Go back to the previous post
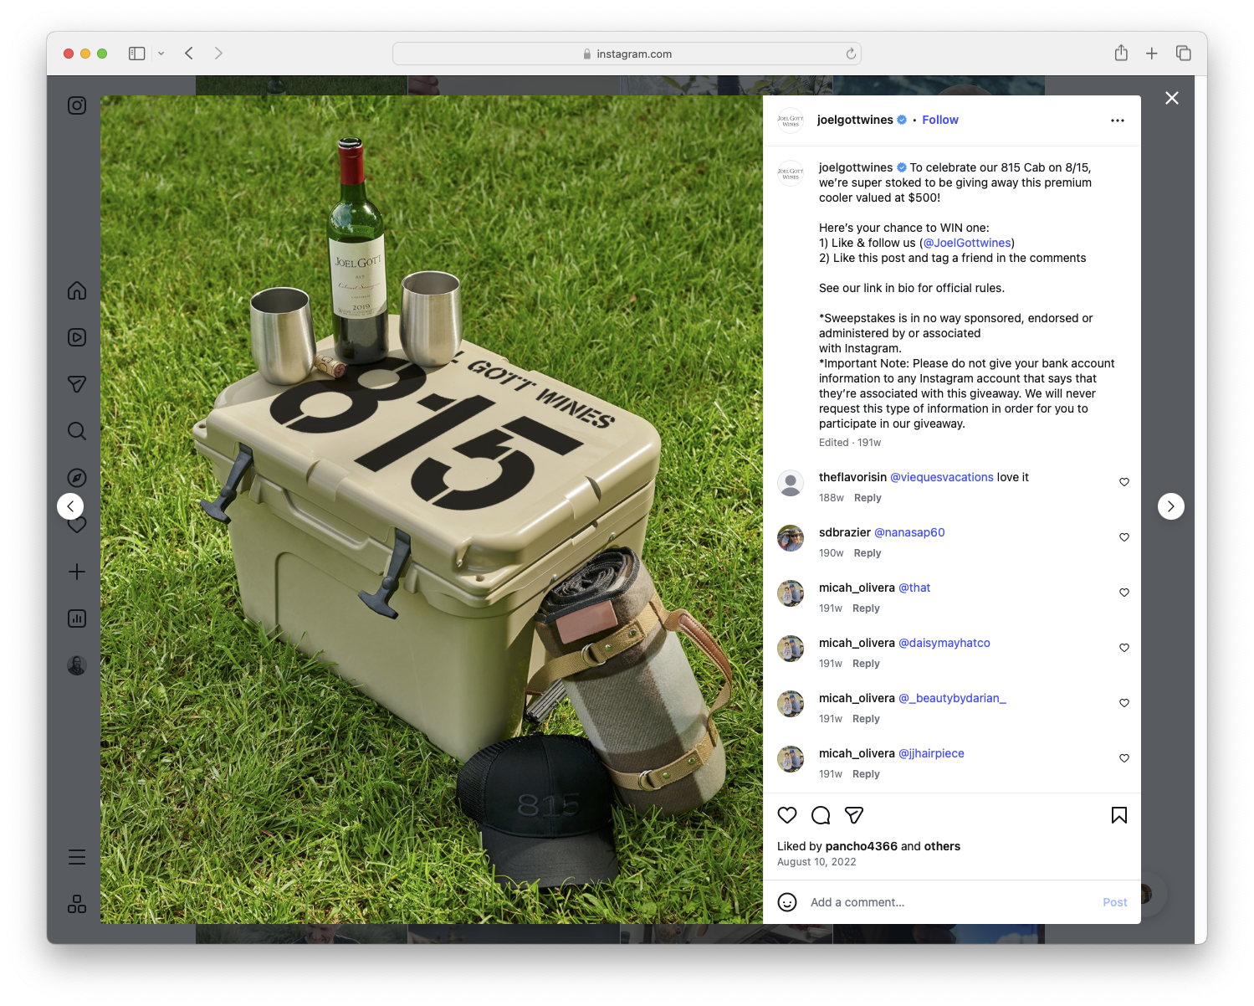 [x=70, y=506]
